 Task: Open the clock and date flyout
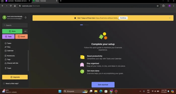coord(164,91)
